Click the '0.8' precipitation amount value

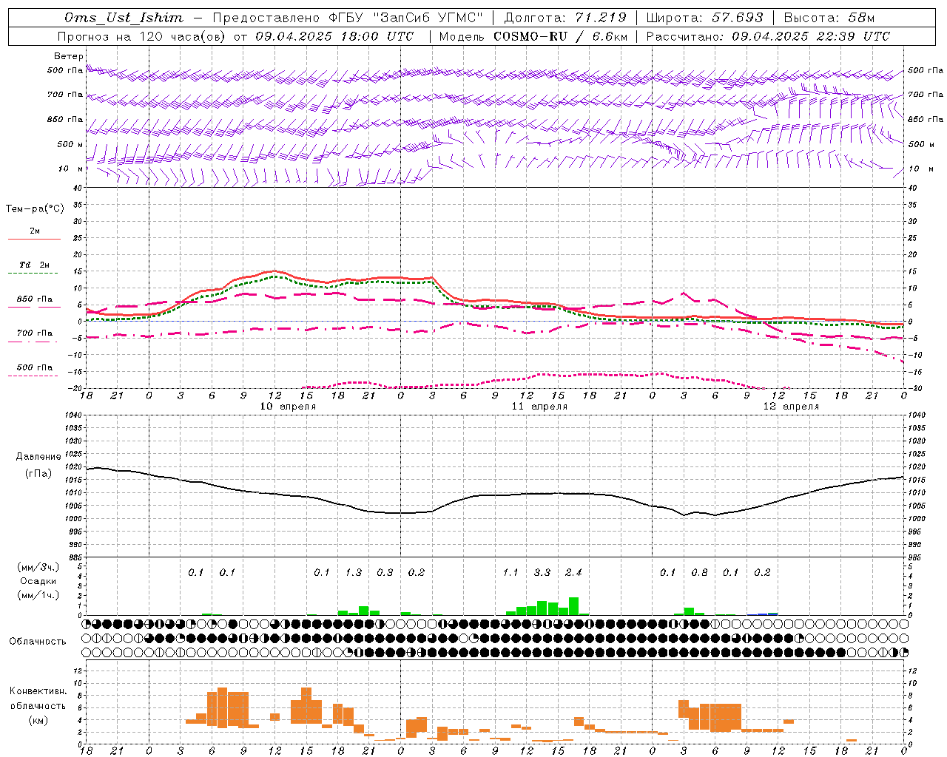pyautogui.click(x=699, y=572)
